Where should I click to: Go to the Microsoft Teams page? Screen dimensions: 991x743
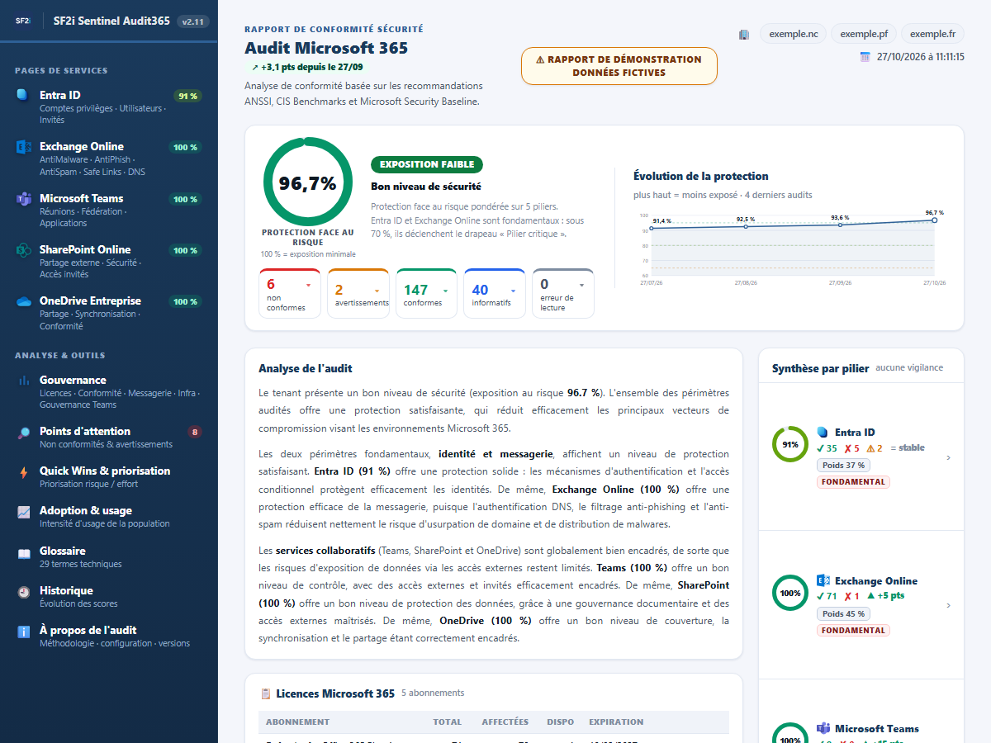click(108, 210)
